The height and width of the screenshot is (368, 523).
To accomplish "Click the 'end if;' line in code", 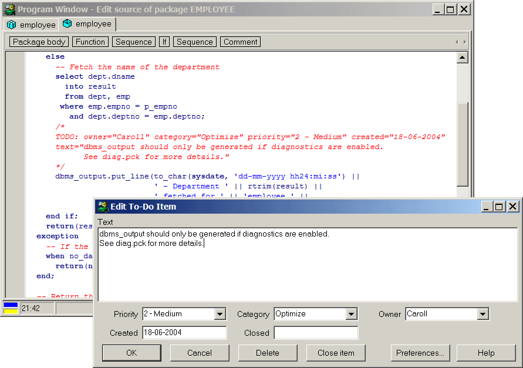I will pyautogui.click(x=62, y=216).
